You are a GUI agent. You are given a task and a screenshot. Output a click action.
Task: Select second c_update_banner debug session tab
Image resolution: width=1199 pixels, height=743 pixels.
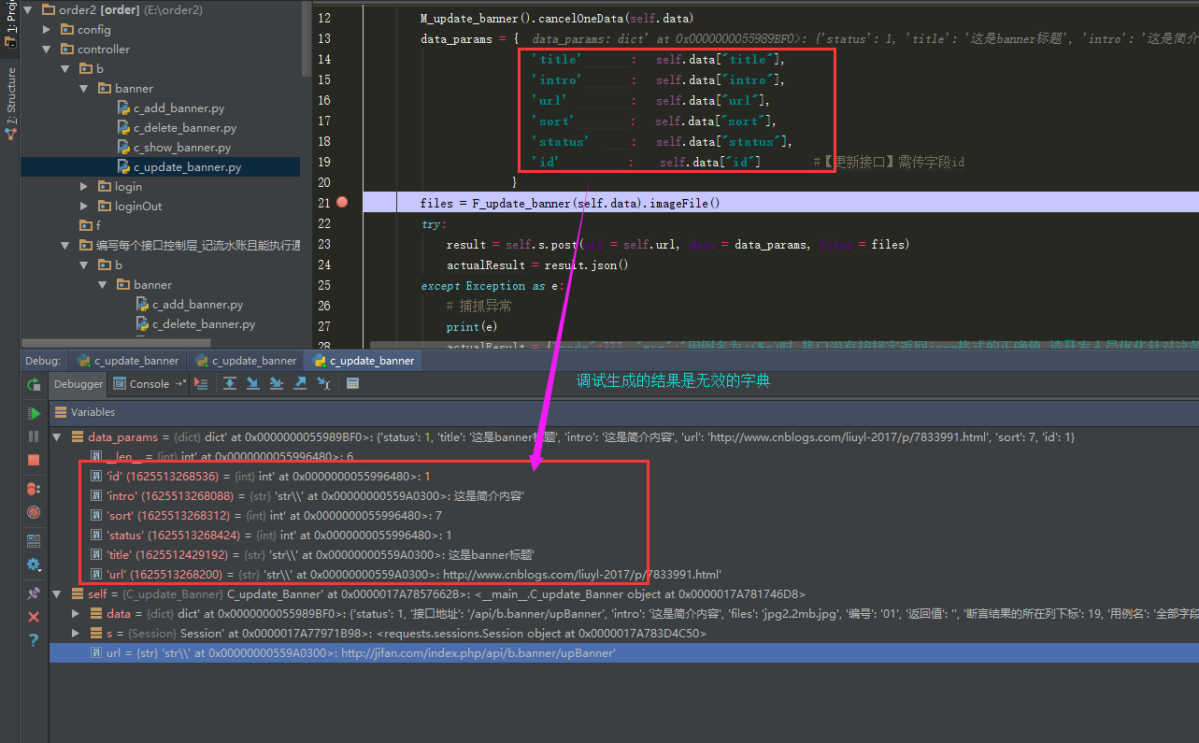246,360
